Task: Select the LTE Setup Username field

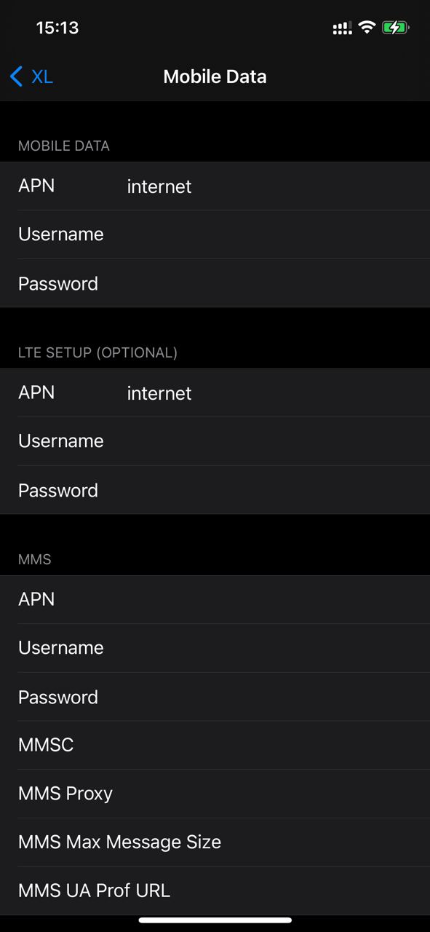Action: pos(215,441)
